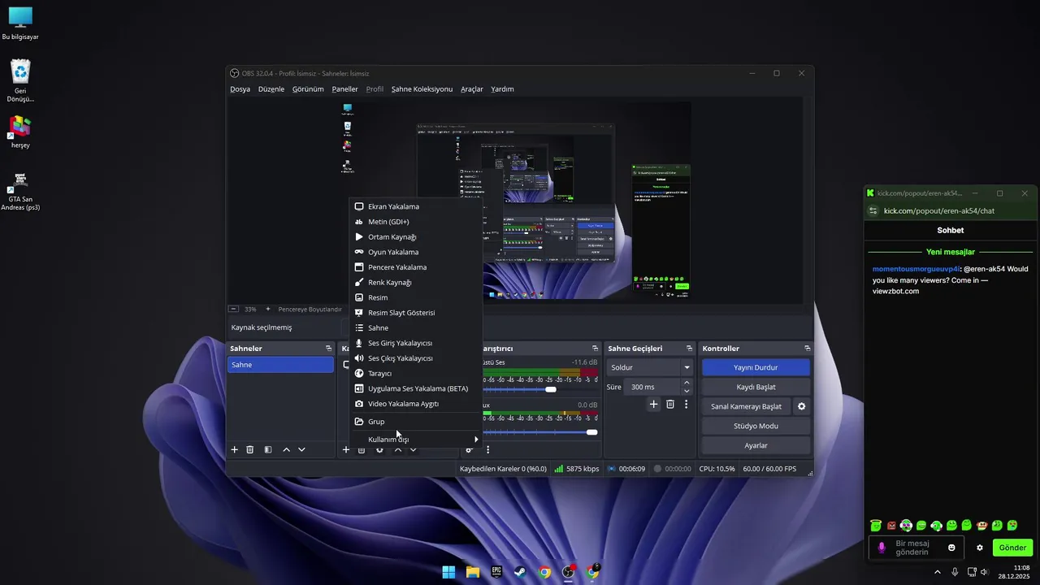The image size is (1040, 585).
Task: Increase Süre duration with up stepper
Action: tap(687, 383)
